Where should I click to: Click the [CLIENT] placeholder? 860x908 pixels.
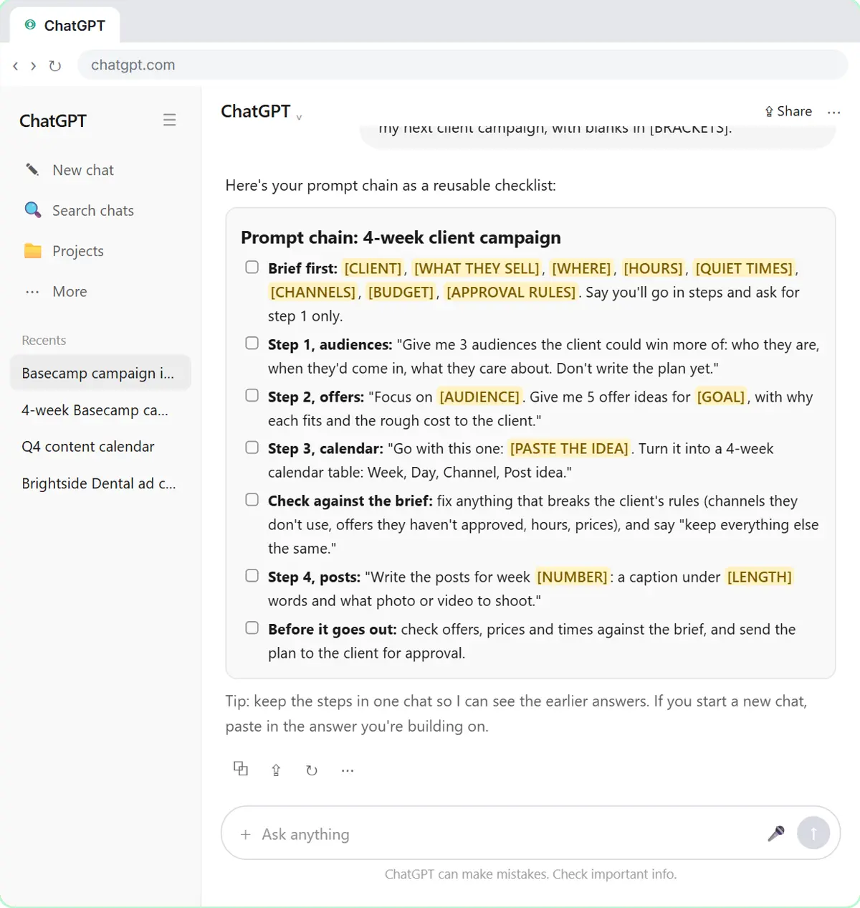[373, 268]
